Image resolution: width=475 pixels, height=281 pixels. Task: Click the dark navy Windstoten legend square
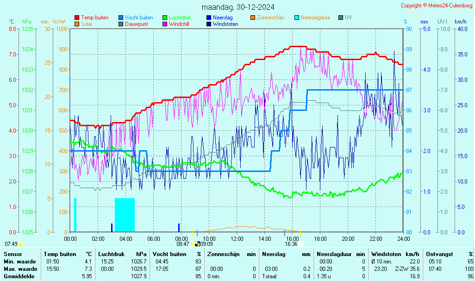pos(209,24)
